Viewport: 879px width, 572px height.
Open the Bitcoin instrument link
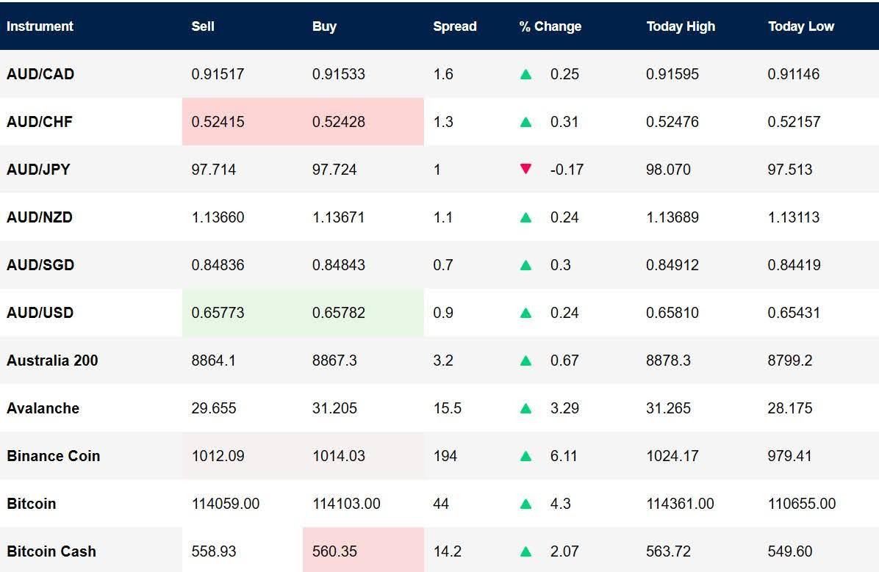[x=32, y=504]
